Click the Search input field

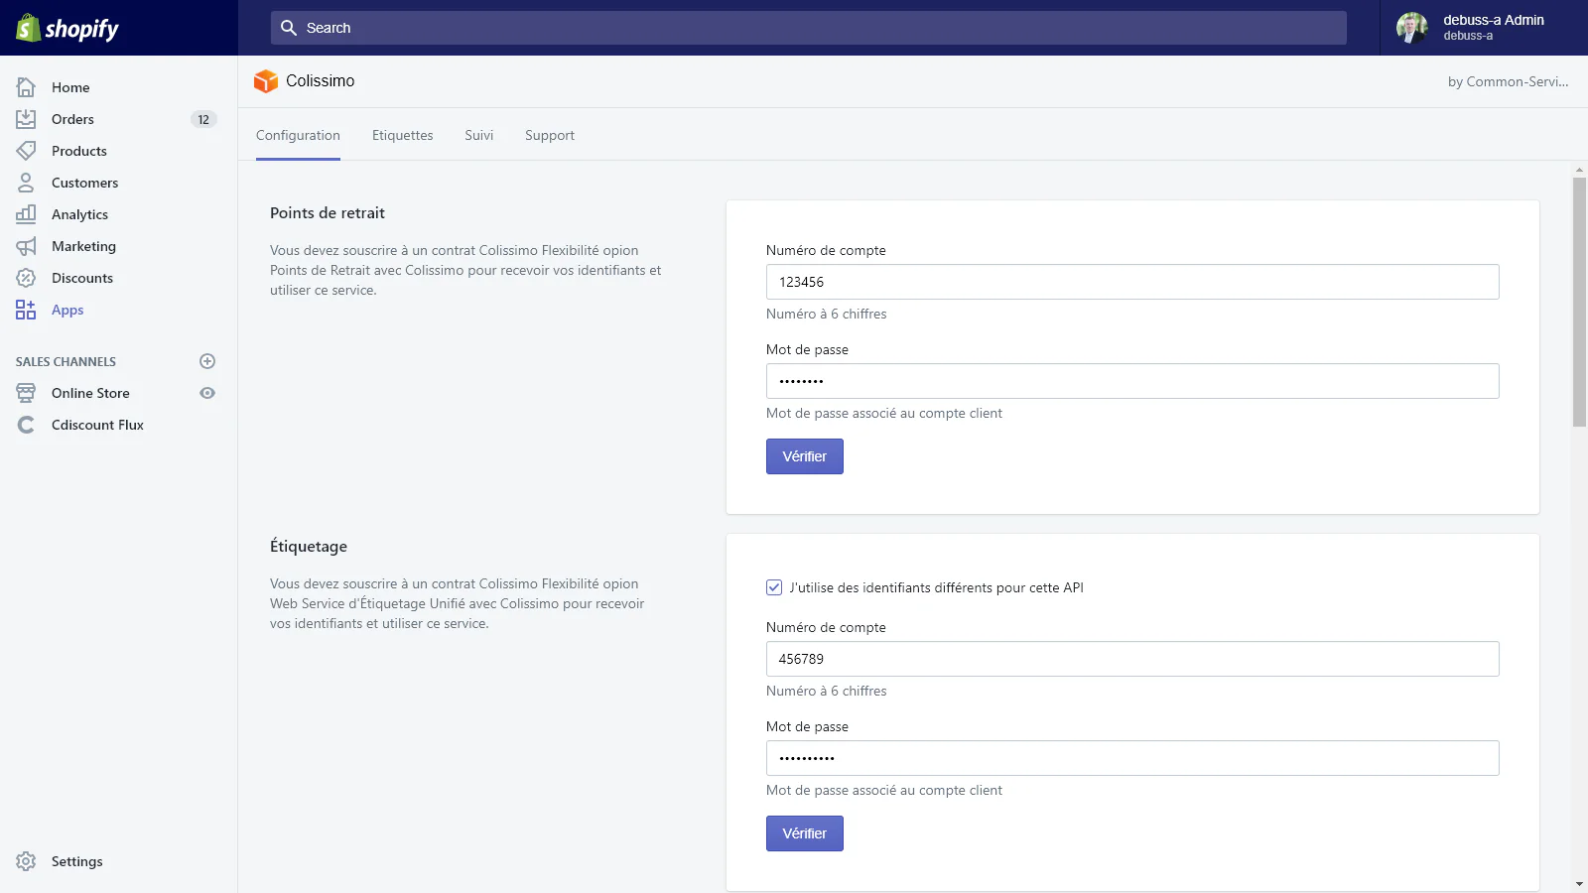[x=809, y=28]
